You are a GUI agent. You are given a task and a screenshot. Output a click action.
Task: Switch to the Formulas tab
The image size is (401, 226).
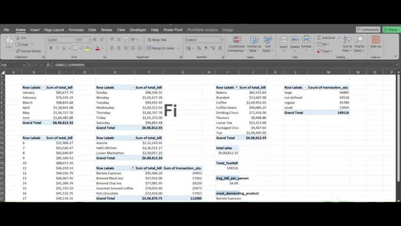coord(76,30)
